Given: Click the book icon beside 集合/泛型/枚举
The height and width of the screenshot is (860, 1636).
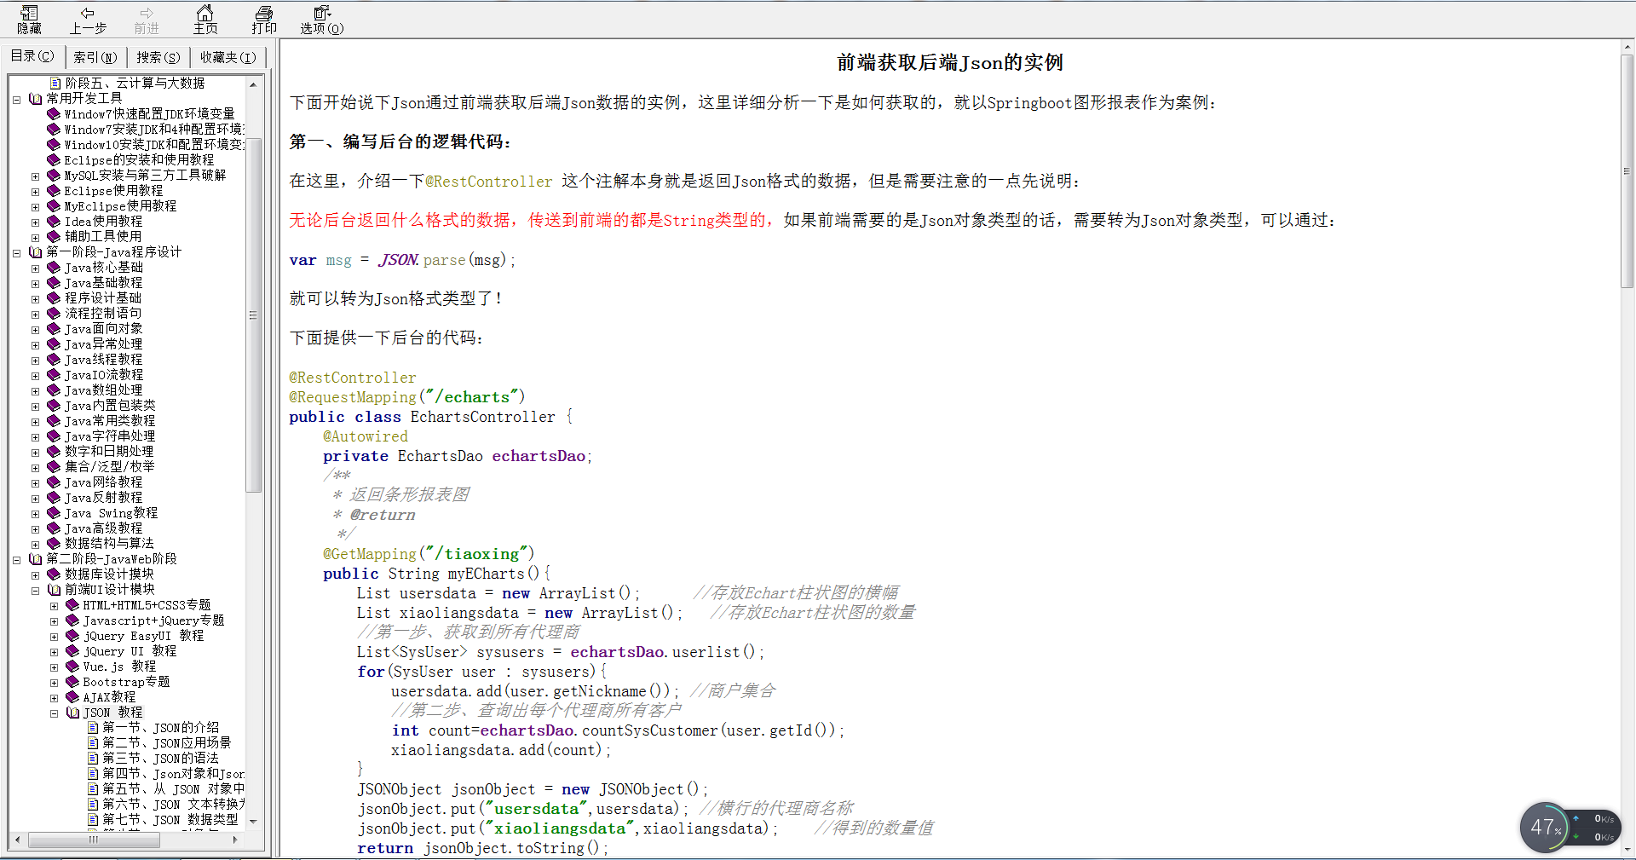Looking at the screenshot, I should click(54, 466).
